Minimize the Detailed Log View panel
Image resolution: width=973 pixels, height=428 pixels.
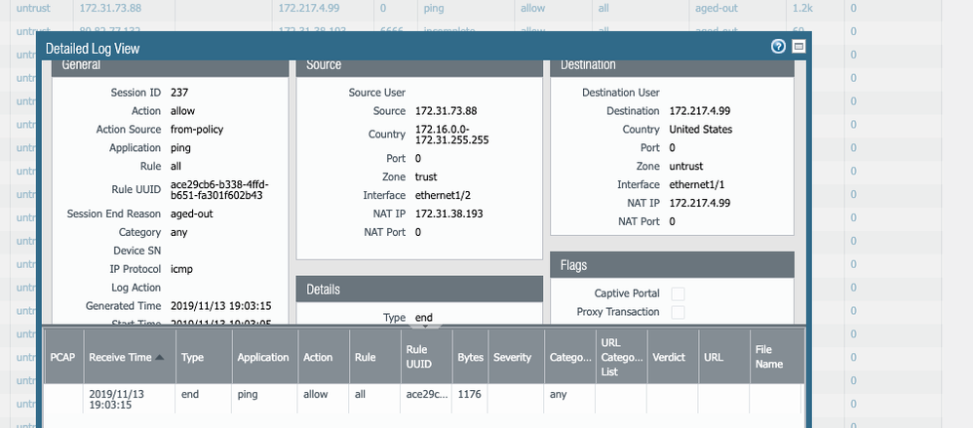tap(798, 46)
